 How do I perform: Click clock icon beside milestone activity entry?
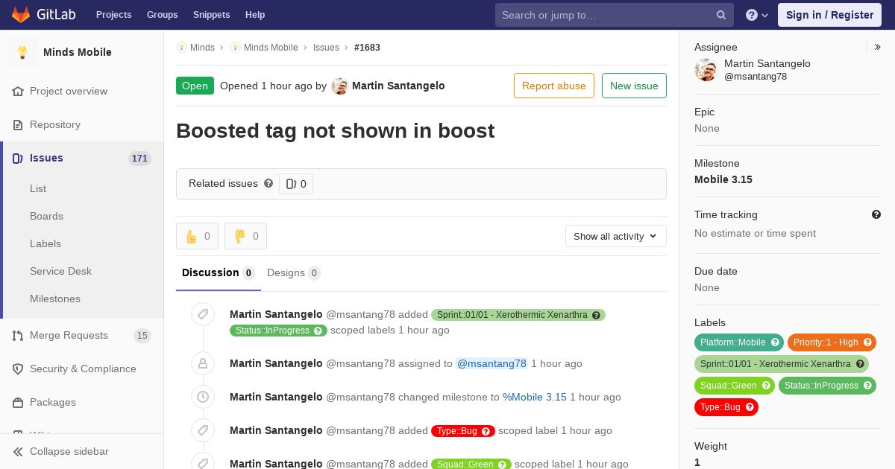tap(203, 397)
